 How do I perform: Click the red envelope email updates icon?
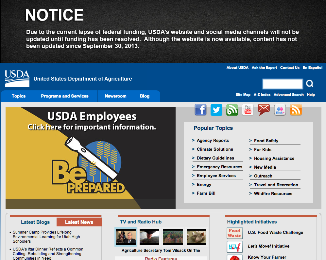coord(264,110)
